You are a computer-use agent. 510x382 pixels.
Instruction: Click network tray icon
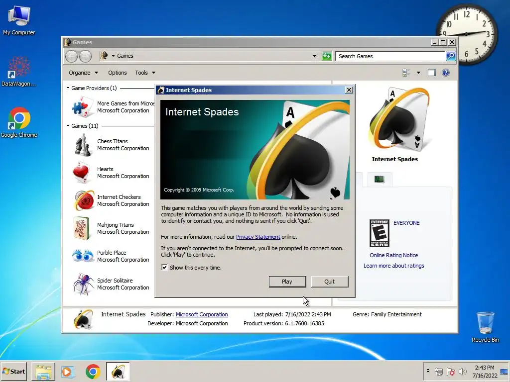439,371
